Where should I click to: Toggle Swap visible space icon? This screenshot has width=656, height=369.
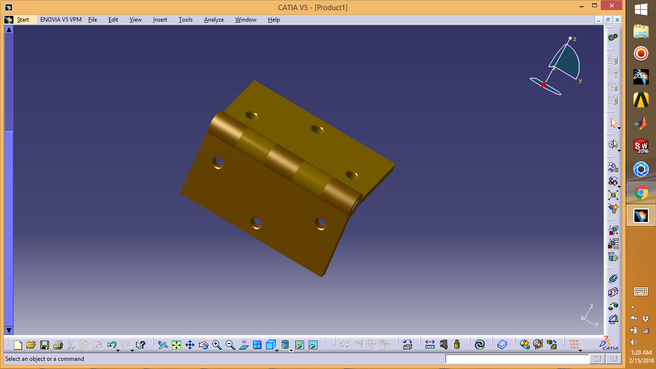pyautogui.click(x=313, y=344)
